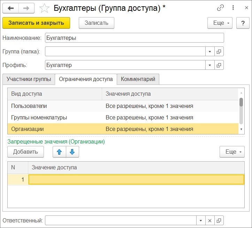Screen dimensions: 252x228
Task: Select row number 1 cell
Action: (18, 179)
